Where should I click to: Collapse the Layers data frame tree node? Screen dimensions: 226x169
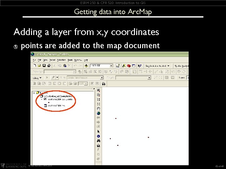pos(34,93)
